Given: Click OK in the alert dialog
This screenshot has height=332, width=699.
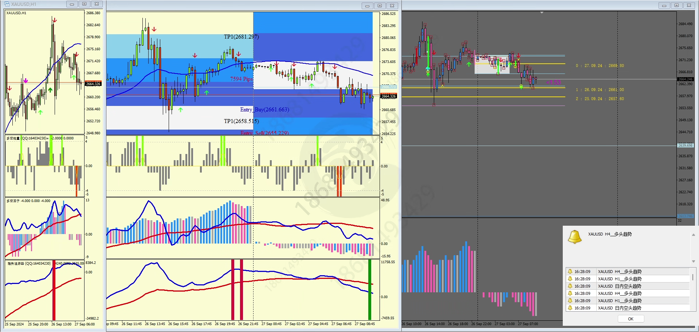Looking at the screenshot, I should tap(631, 319).
